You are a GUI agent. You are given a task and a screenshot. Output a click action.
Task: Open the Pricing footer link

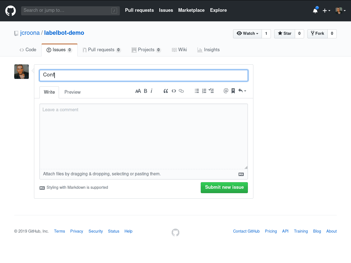(x=271, y=231)
